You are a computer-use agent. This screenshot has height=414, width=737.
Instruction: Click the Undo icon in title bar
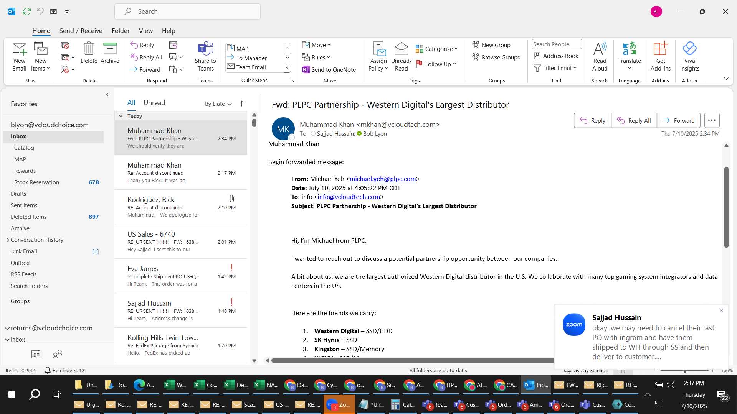[40, 11]
